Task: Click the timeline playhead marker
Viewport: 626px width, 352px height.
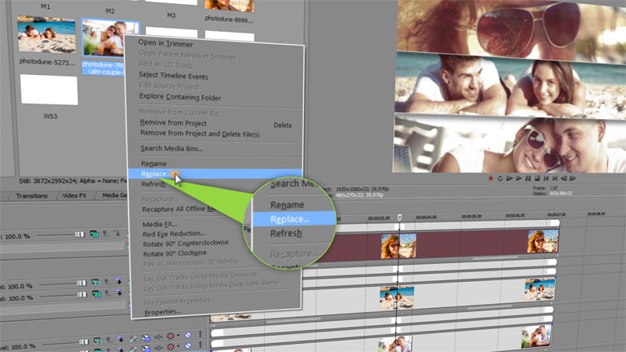Action: coord(399,217)
